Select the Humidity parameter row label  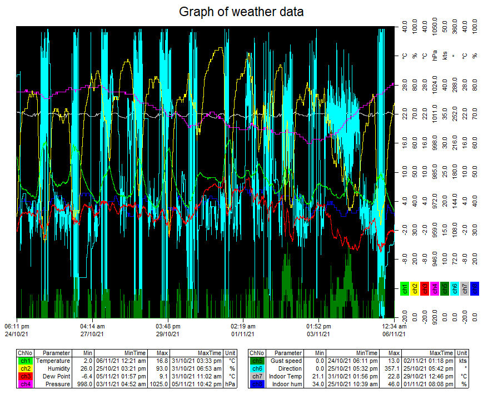[x=57, y=368]
